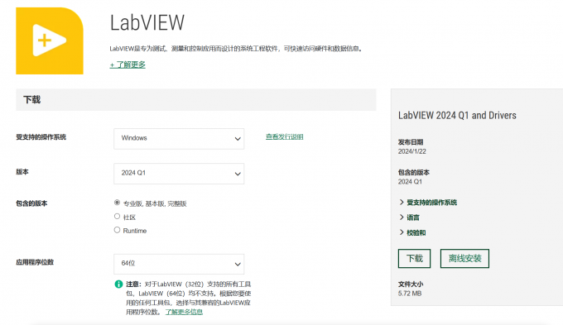Click the yellow LabVIEW logo
Viewport: 563px width, 325px height.
pyautogui.click(x=50, y=41)
